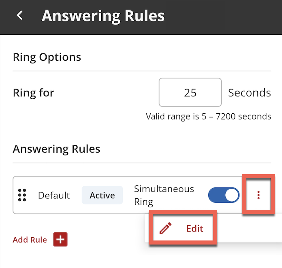Focus the Ring for seconds input field

point(190,92)
